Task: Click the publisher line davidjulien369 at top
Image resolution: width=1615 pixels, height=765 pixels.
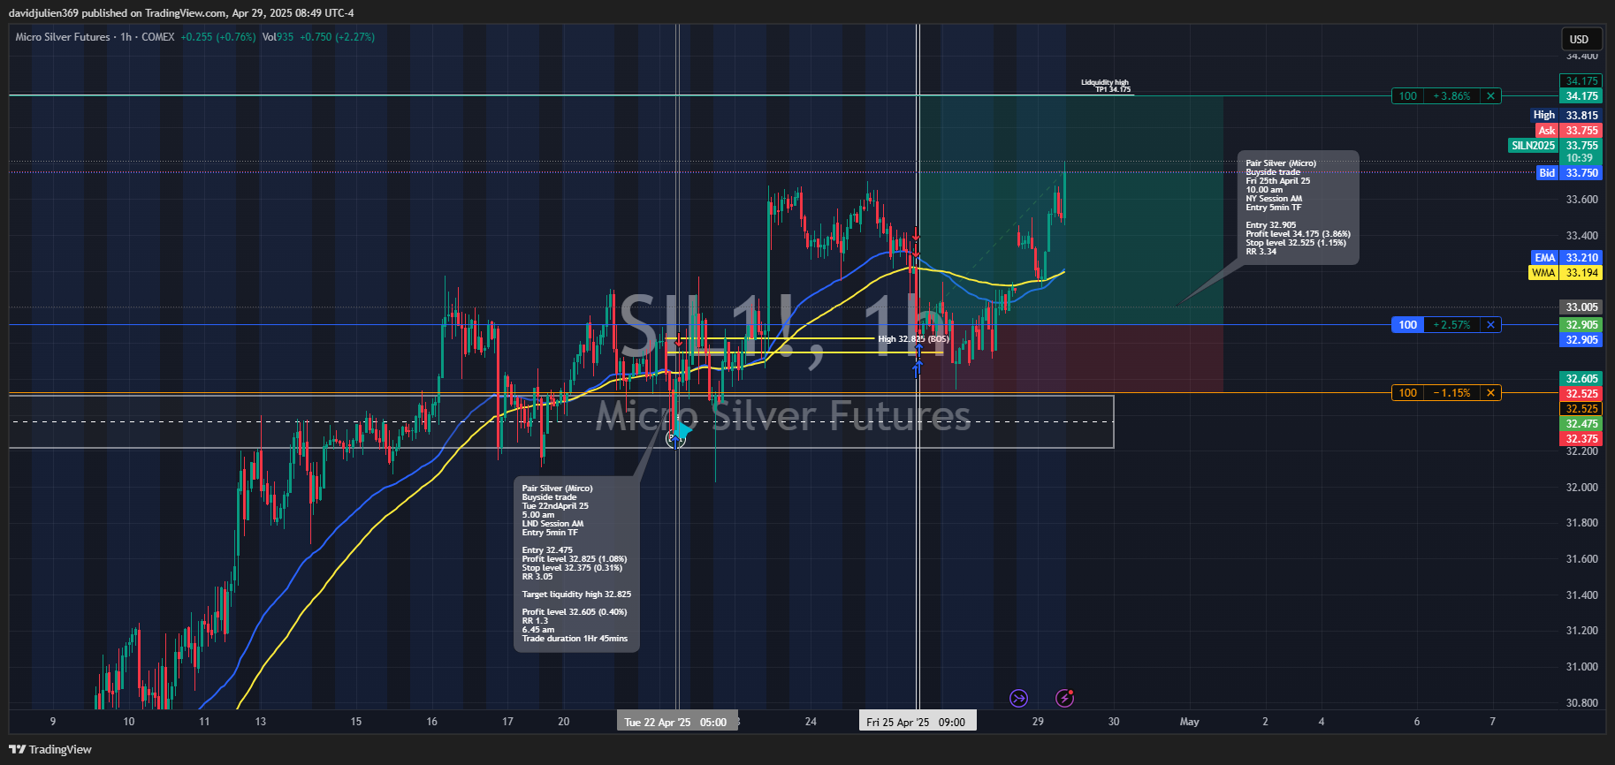Action: (181, 13)
